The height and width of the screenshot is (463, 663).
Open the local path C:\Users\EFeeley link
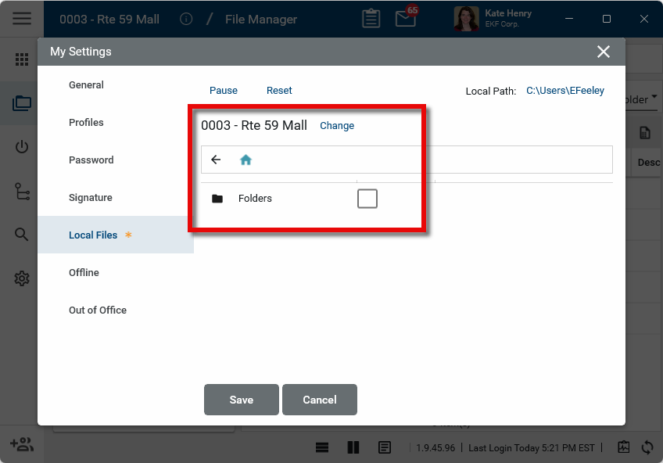[565, 91]
